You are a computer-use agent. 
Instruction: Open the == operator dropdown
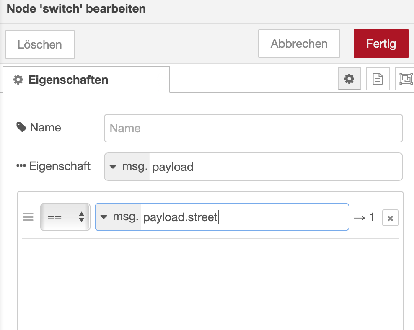tap(65, 217)
